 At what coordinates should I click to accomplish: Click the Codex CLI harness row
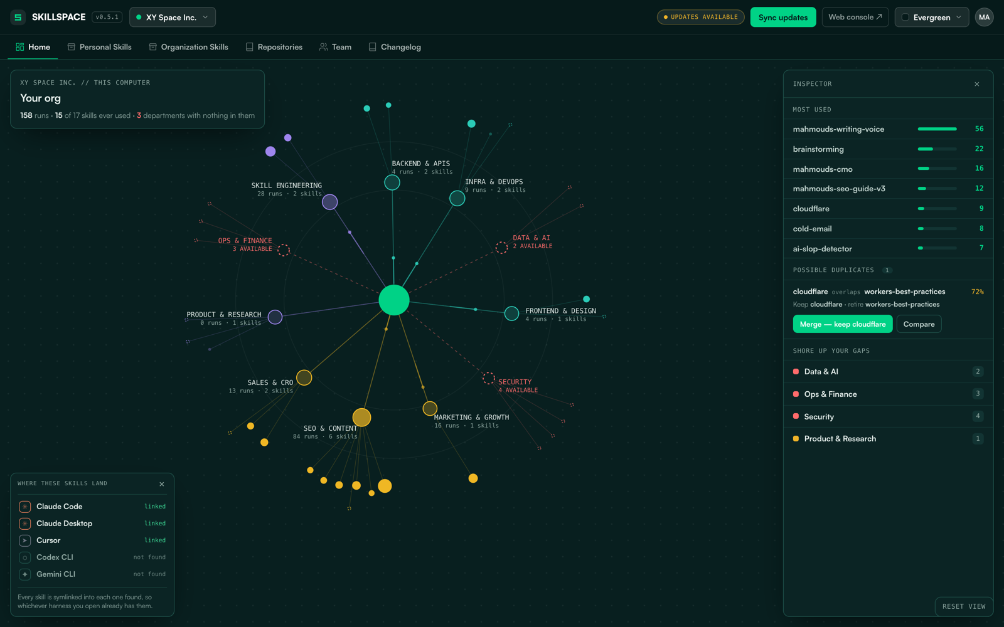pyautogui.click(x=92, y=557)
